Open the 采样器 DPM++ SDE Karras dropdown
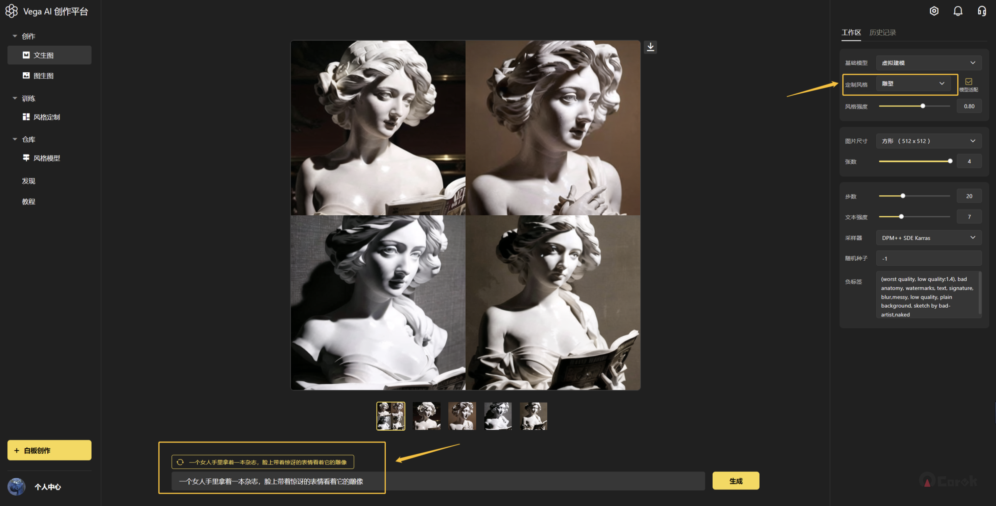This screenshot has width=996, height=506. tap(928, 238)
